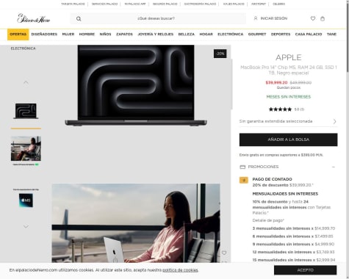Show previous thumbnails with up chevron
The height and width of the screenshot is (279, 349).
click(x=26, y=82)
